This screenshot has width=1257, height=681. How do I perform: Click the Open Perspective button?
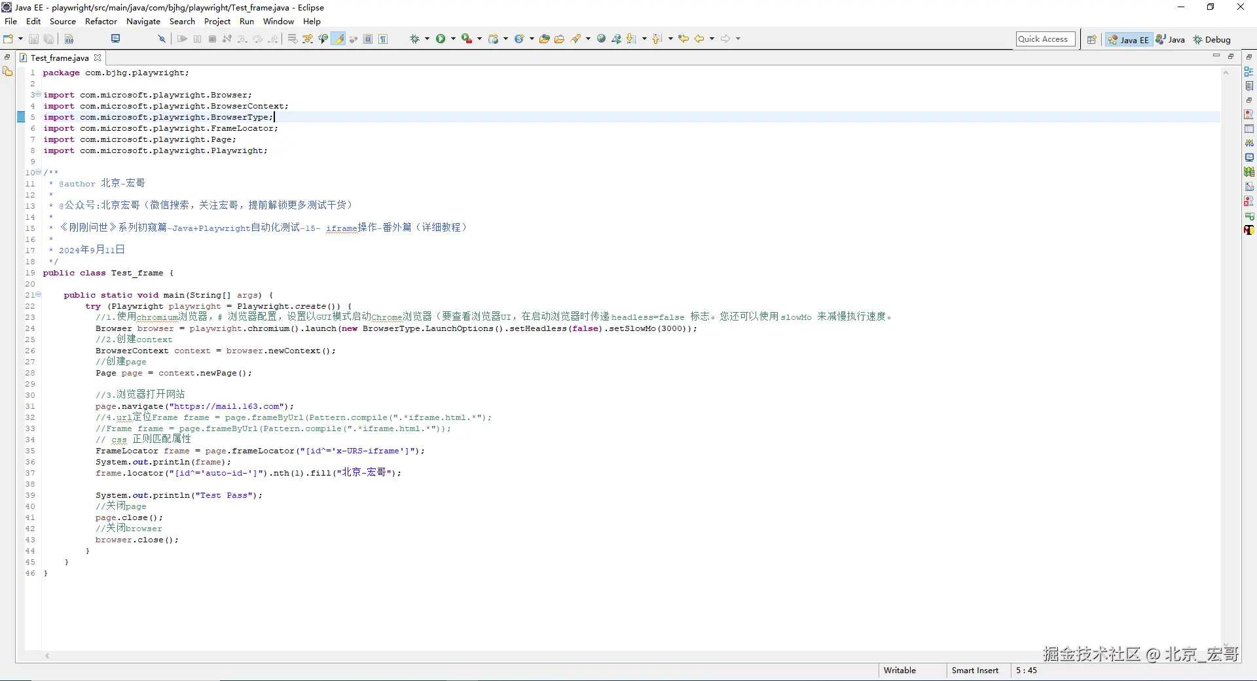(1091, 40)
